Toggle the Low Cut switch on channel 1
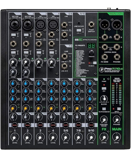Screen dimensions: 131x157 (x=14, y=52)
